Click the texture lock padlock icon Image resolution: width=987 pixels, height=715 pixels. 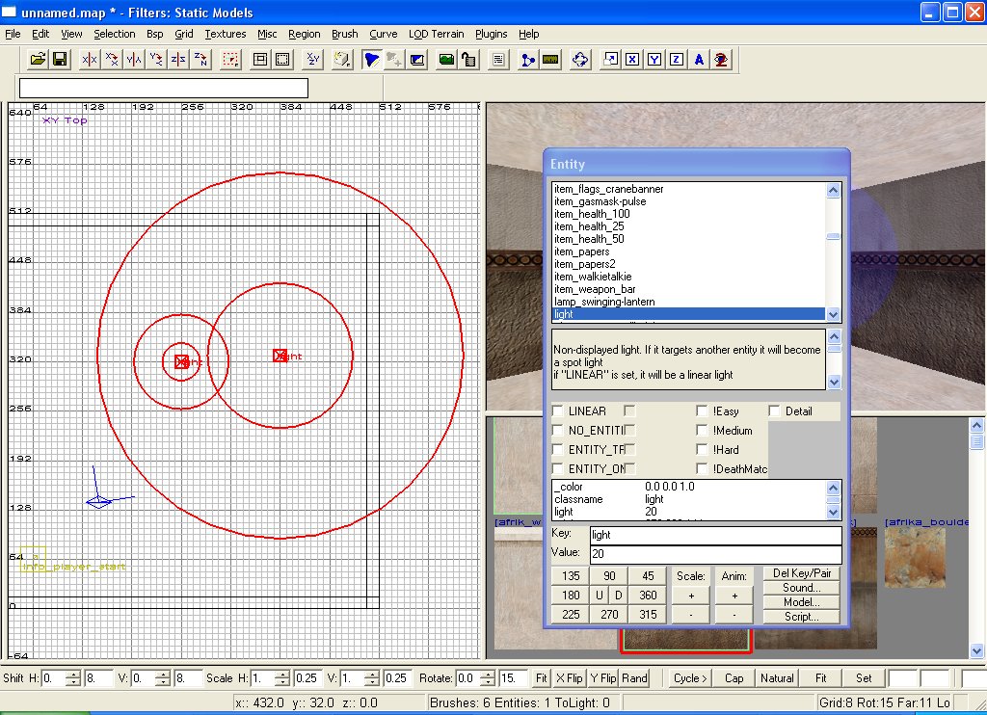tap(469, 60)
